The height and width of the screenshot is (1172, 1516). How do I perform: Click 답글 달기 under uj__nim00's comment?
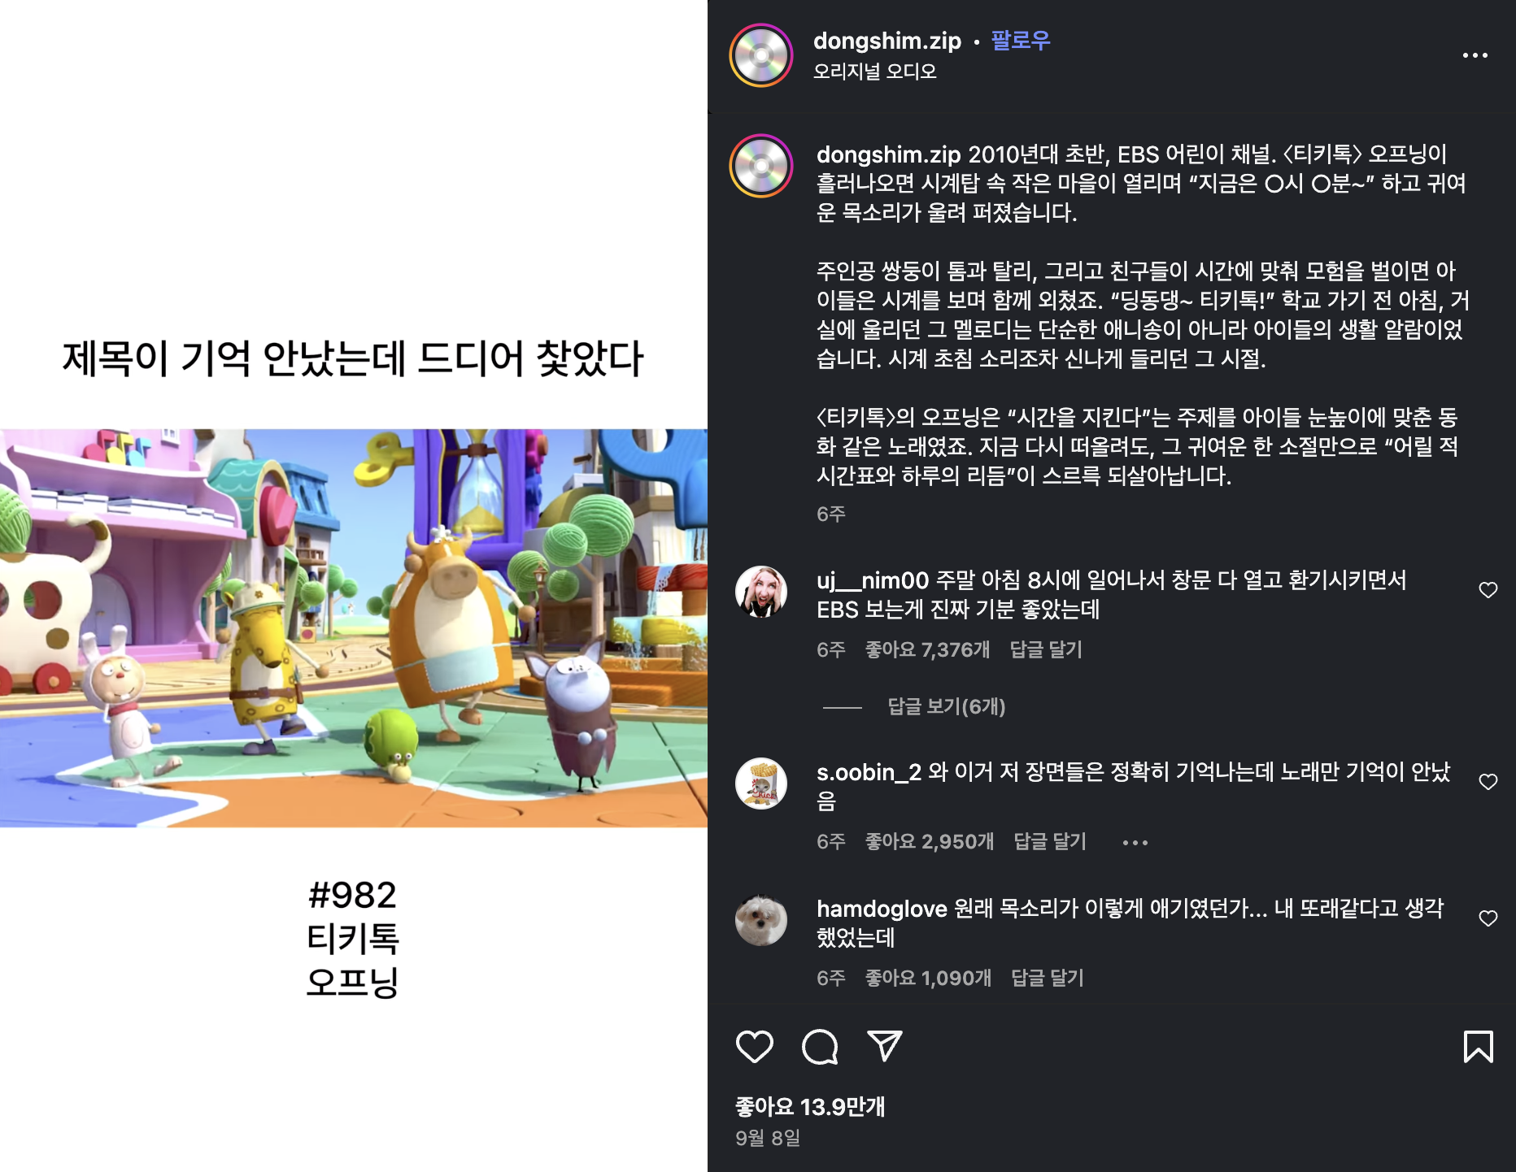[1045, 649]
